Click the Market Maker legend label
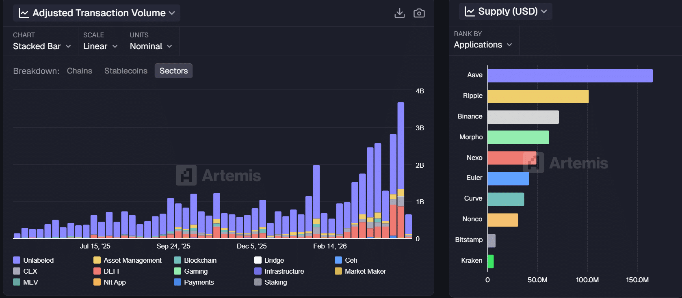Image resolution: width=682 pixels, height=298 pixels. (366, 271)
